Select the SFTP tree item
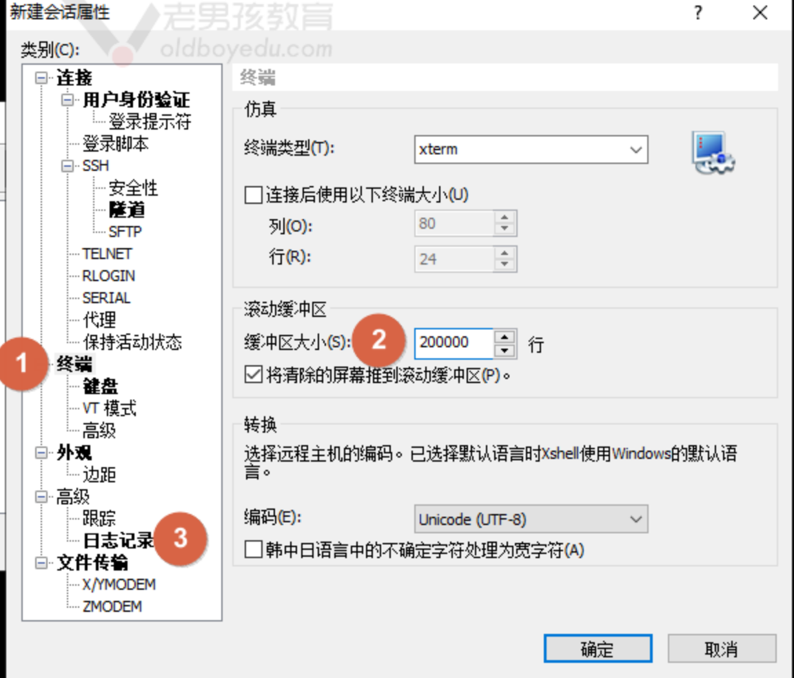 click(x=125, y=232)
